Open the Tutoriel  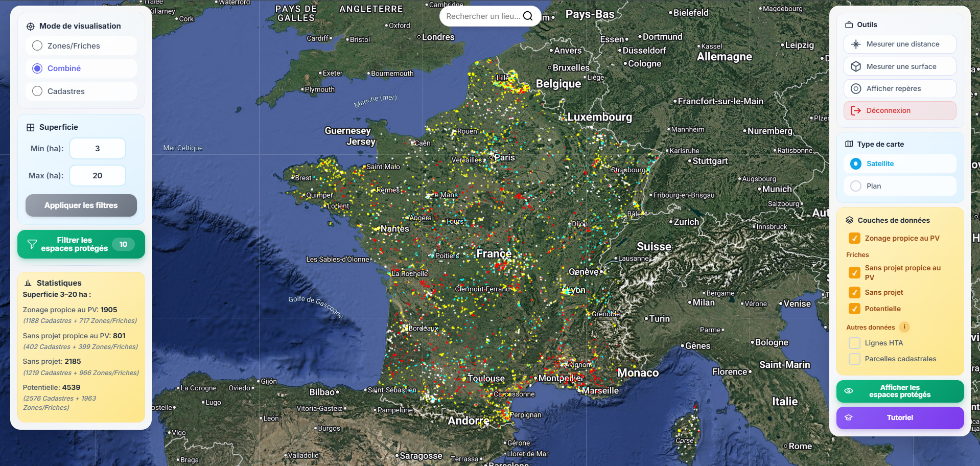click(899, 417)
